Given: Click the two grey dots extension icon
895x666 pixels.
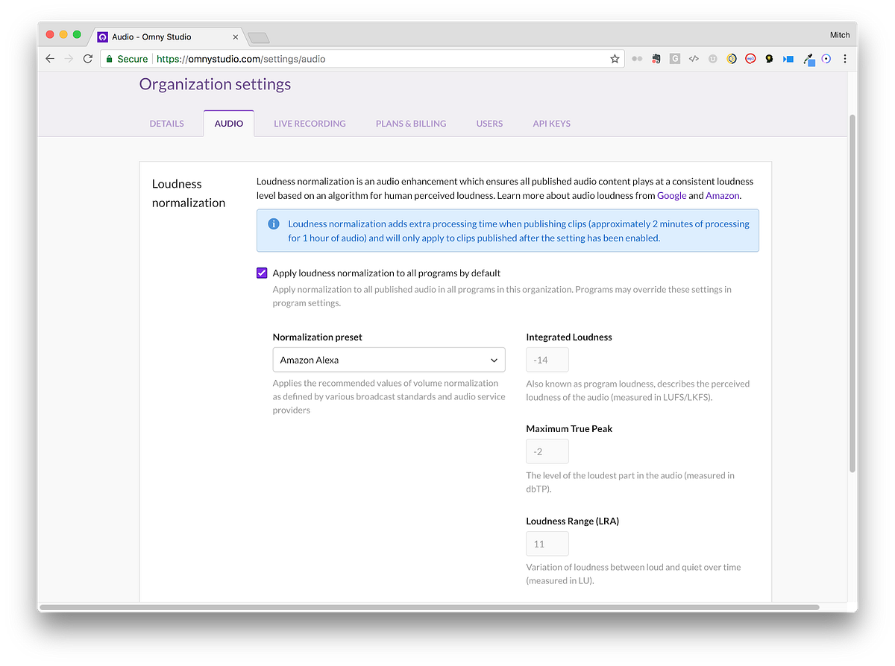Looking at the screenshot, I should (637, 59).
